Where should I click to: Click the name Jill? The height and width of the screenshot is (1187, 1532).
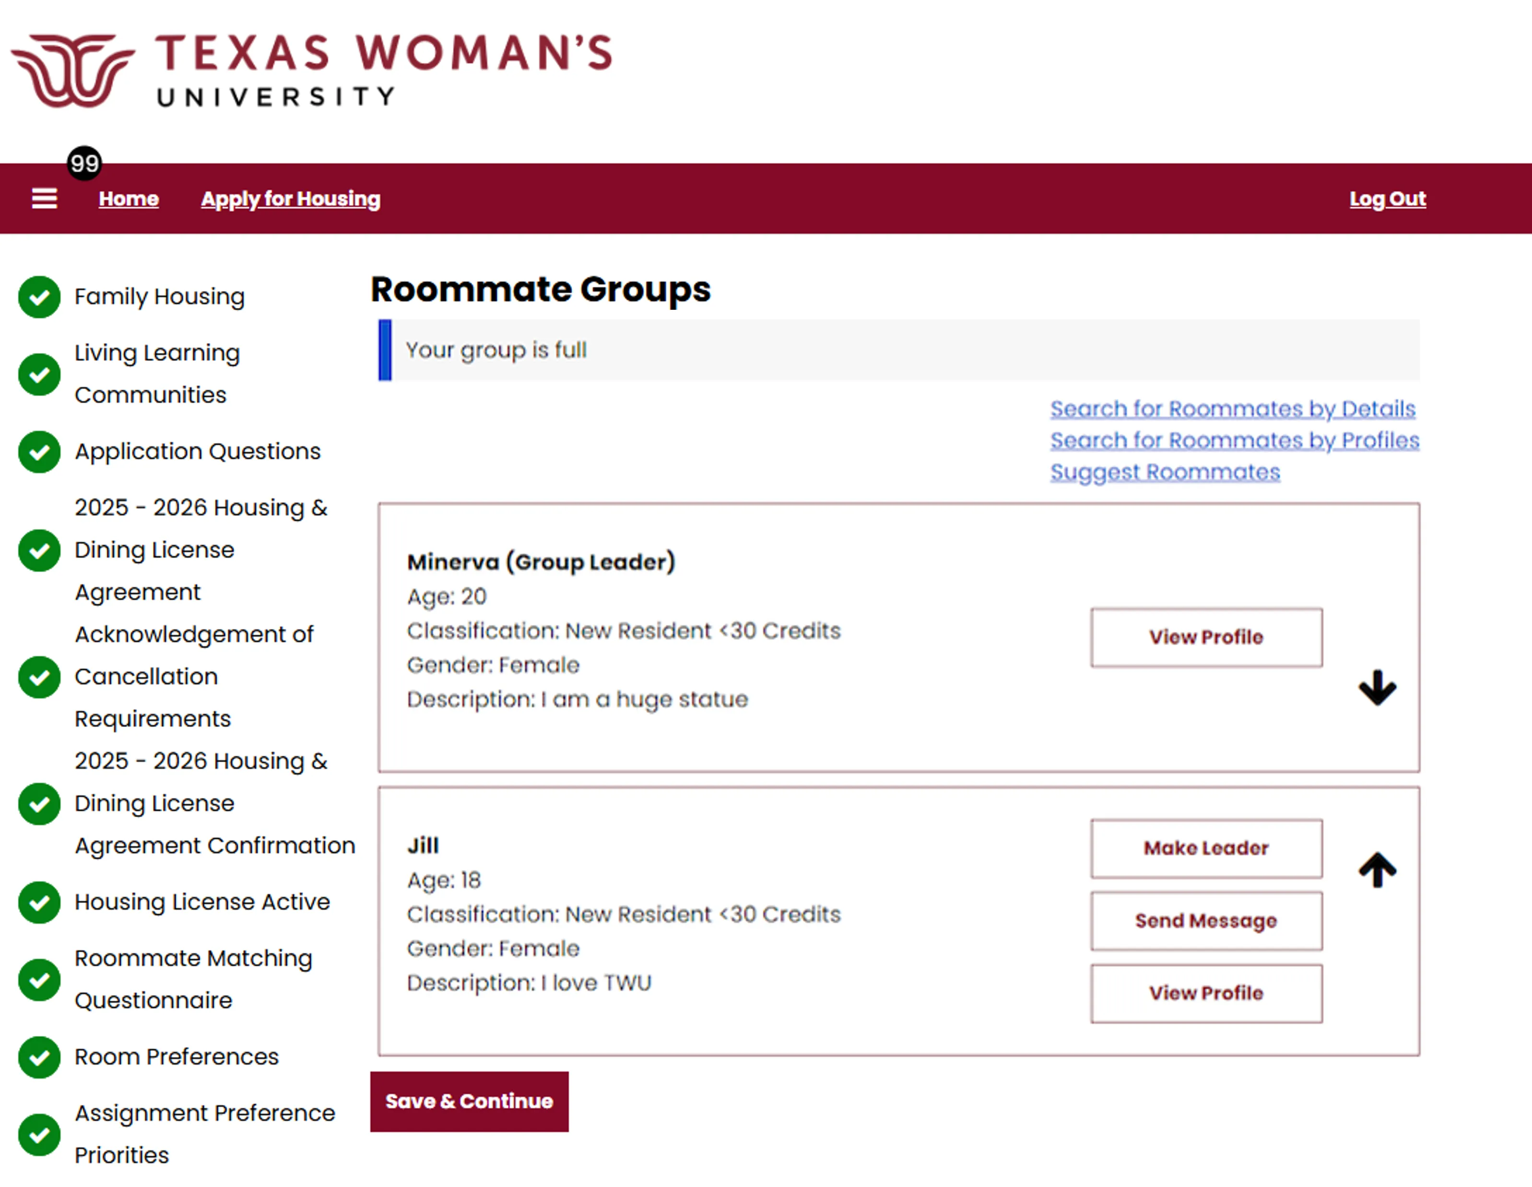(x=423, y=846)
